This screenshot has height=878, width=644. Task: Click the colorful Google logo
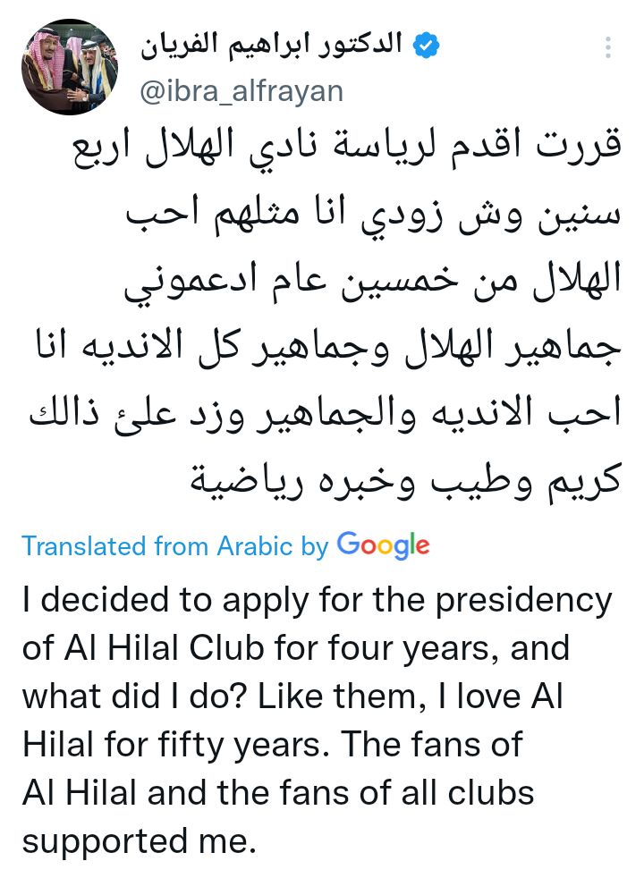384,545
